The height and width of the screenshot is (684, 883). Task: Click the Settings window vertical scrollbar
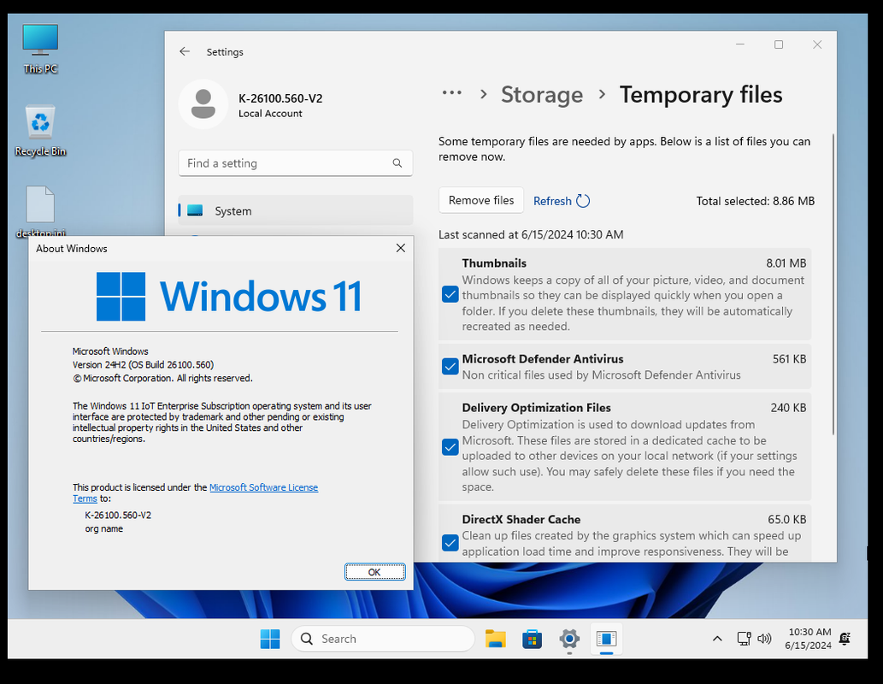tap(833, 285)
